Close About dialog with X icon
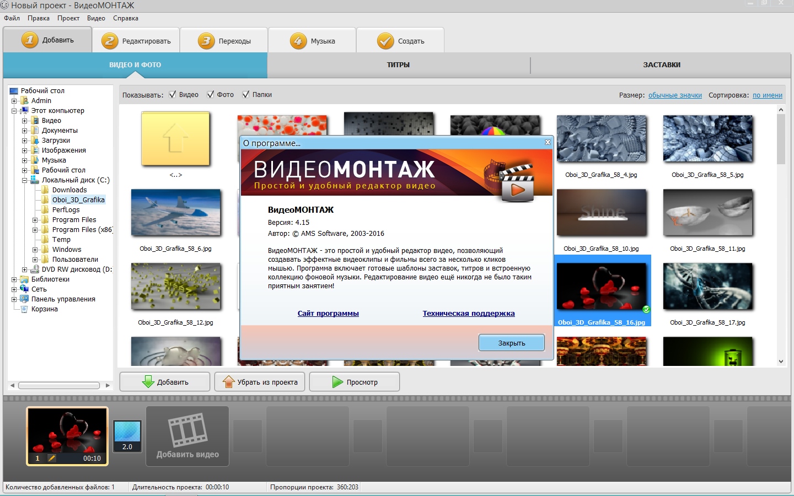Screen dimensions: 794x496 tap(548, 142)
